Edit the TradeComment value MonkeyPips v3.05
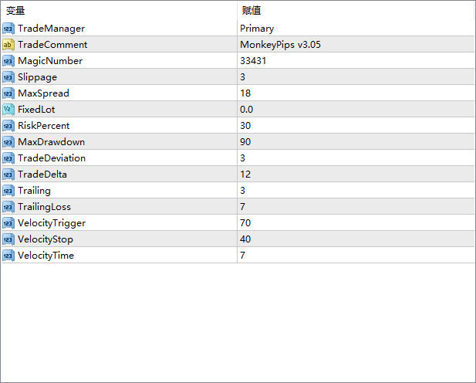Screen dimensions: 476x383 click(280, 45)
